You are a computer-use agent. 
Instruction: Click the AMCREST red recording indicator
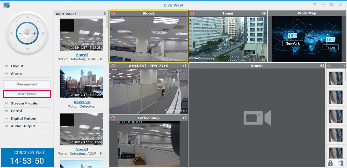point(113,66)
